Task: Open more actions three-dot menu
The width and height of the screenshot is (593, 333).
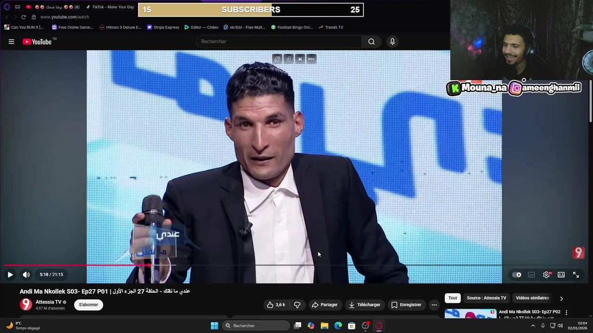Action: (434, 305)
